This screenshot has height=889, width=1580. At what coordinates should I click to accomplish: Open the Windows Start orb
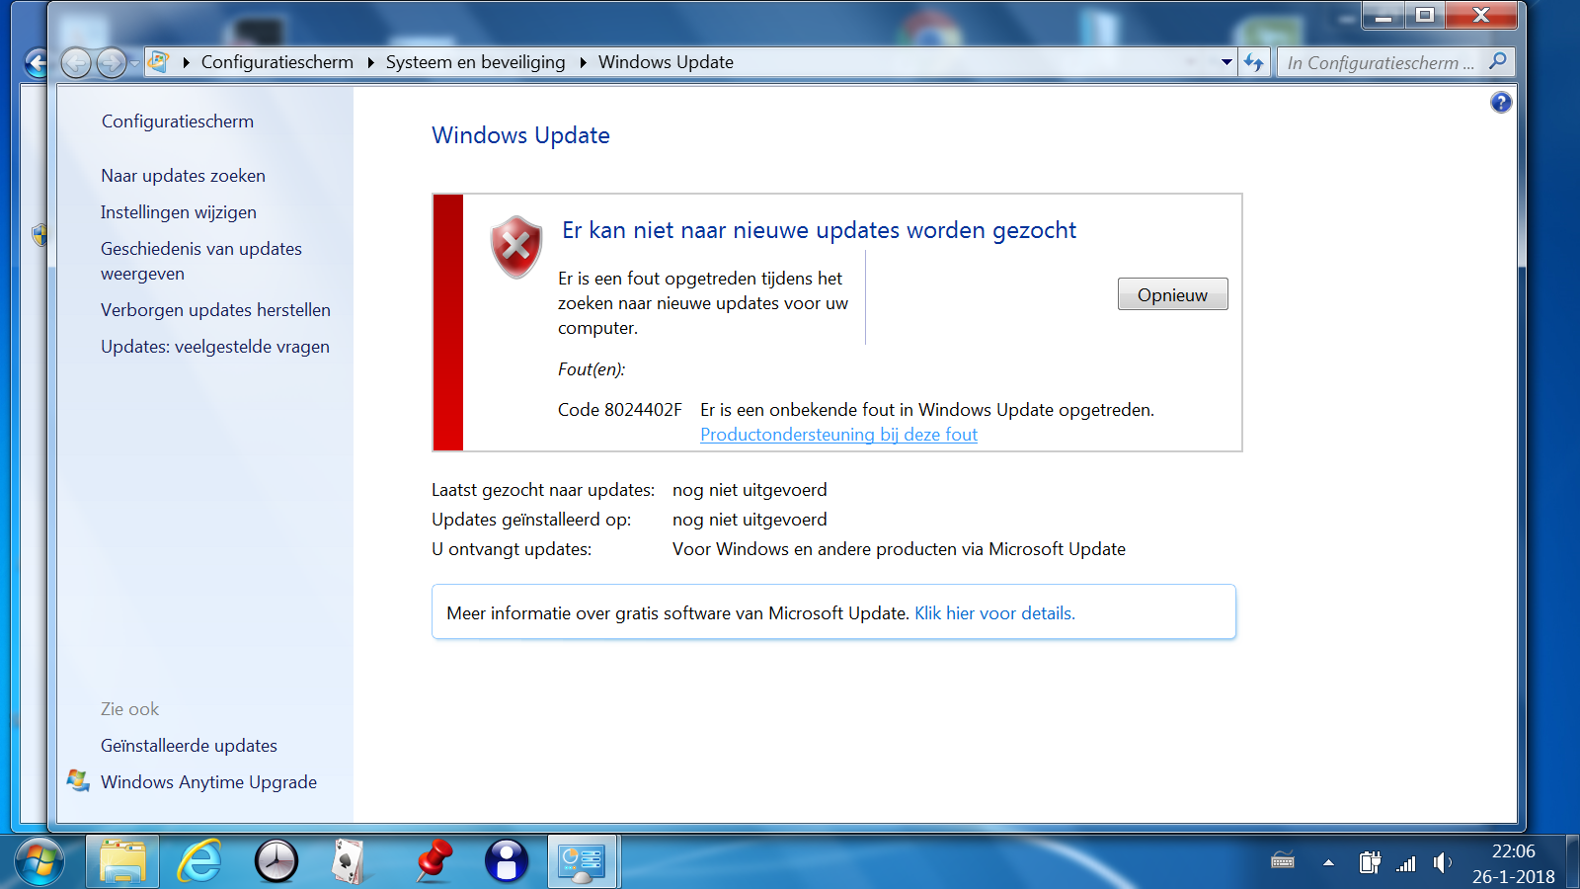point(39,861)
